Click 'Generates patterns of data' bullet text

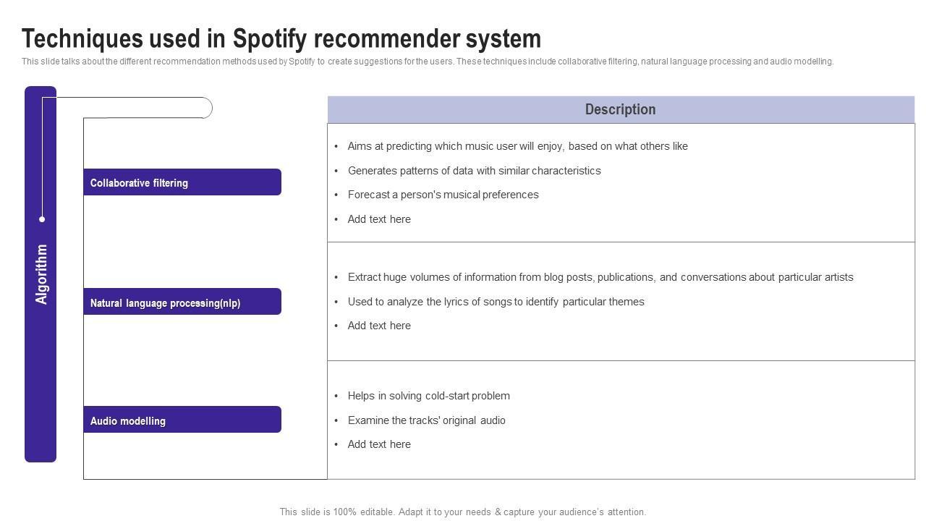474,171
